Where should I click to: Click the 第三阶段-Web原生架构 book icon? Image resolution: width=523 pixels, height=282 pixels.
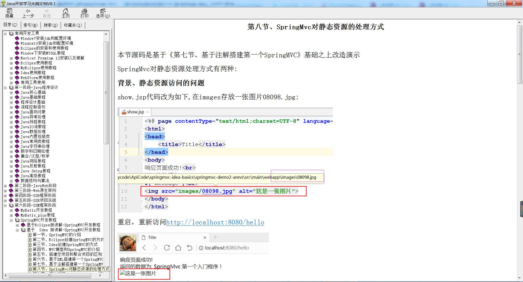[11, 191]
